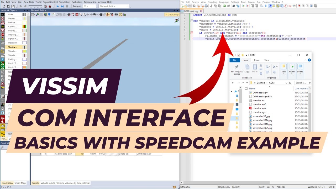Stop the simulation in Vissim toolbar
Image resolution: width=336 pixels, height=189 pixels.
[x=67, y=6]
